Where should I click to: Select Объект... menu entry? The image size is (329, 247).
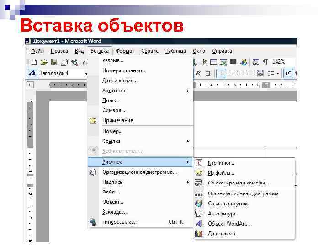point(140,202)
